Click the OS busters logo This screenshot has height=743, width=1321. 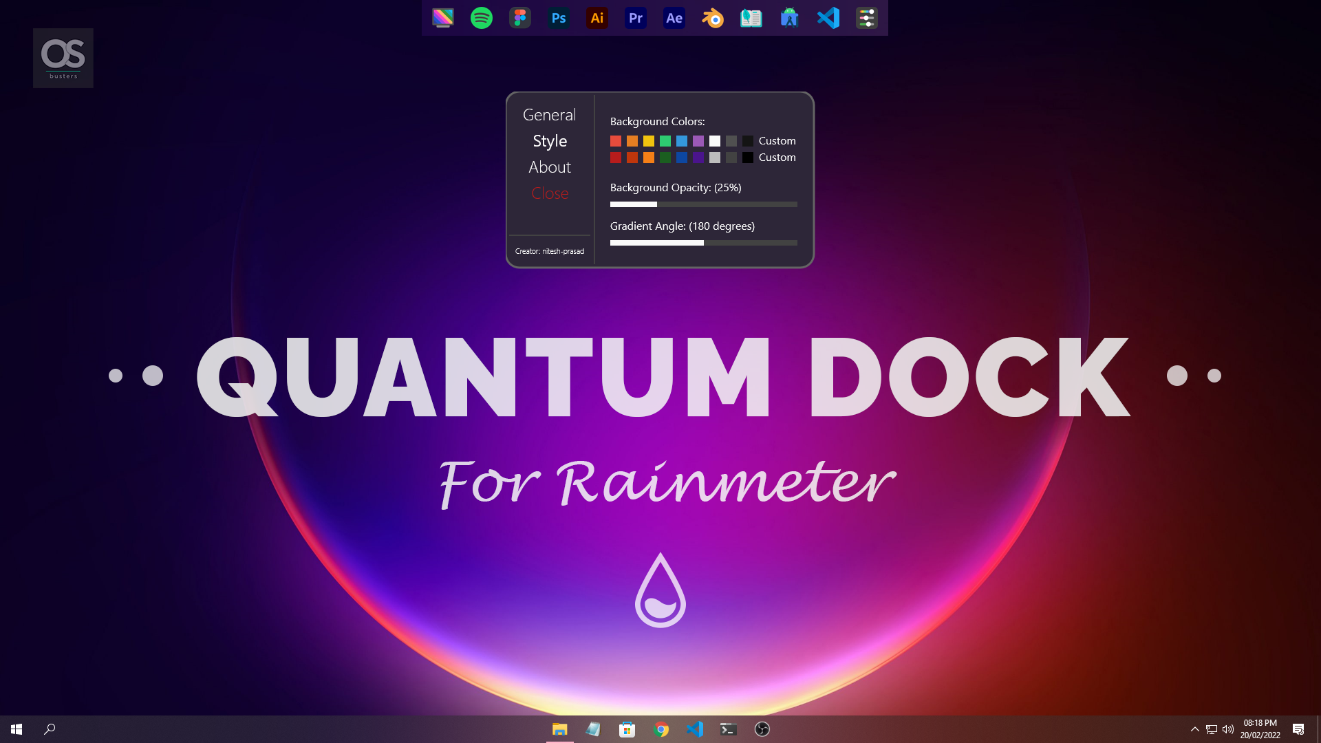click(x=63, y=58)
